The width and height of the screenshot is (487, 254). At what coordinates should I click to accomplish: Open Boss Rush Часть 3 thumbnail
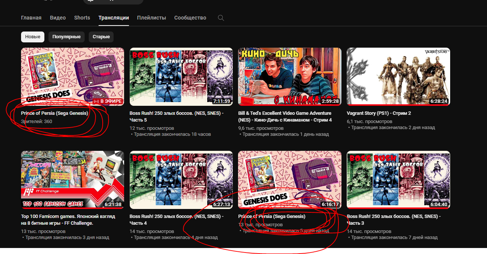398,180
